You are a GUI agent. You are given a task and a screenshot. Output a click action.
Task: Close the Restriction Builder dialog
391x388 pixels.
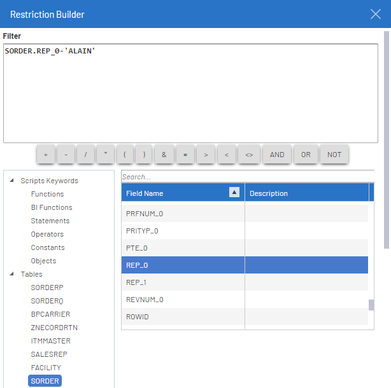pos(376,14)
